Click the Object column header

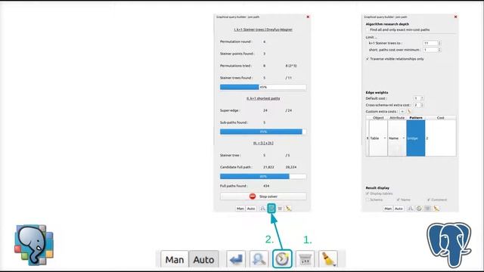pos(378,118)
